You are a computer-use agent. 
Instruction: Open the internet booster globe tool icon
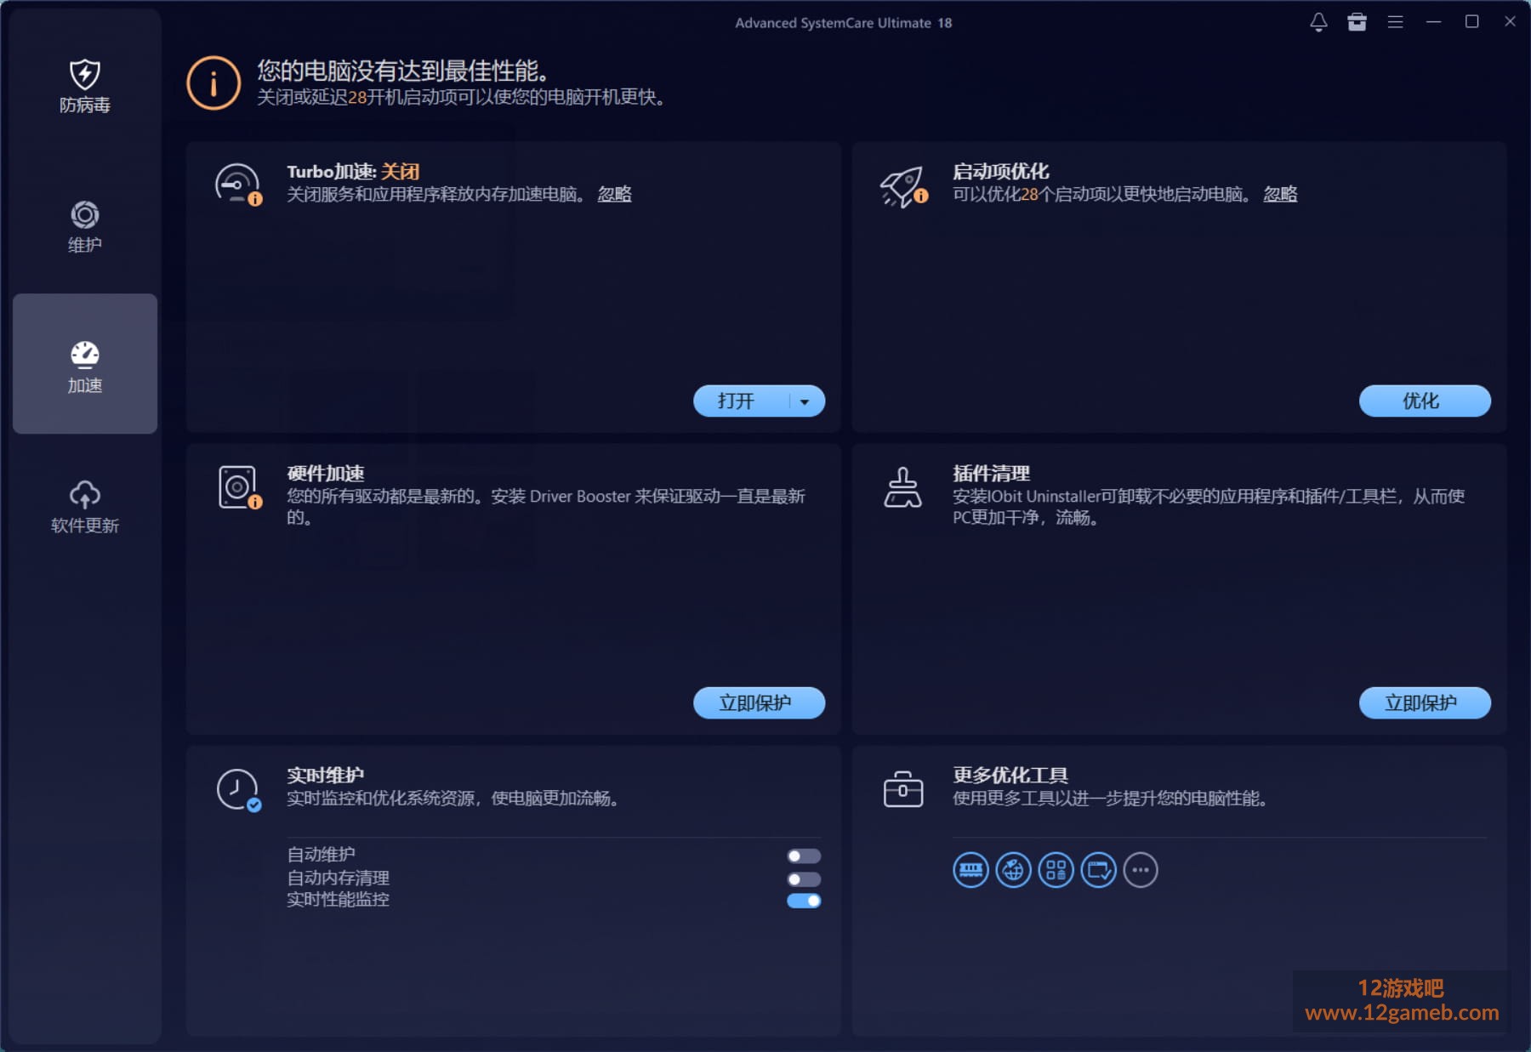pyautogui.click(x=1013, y=870)
